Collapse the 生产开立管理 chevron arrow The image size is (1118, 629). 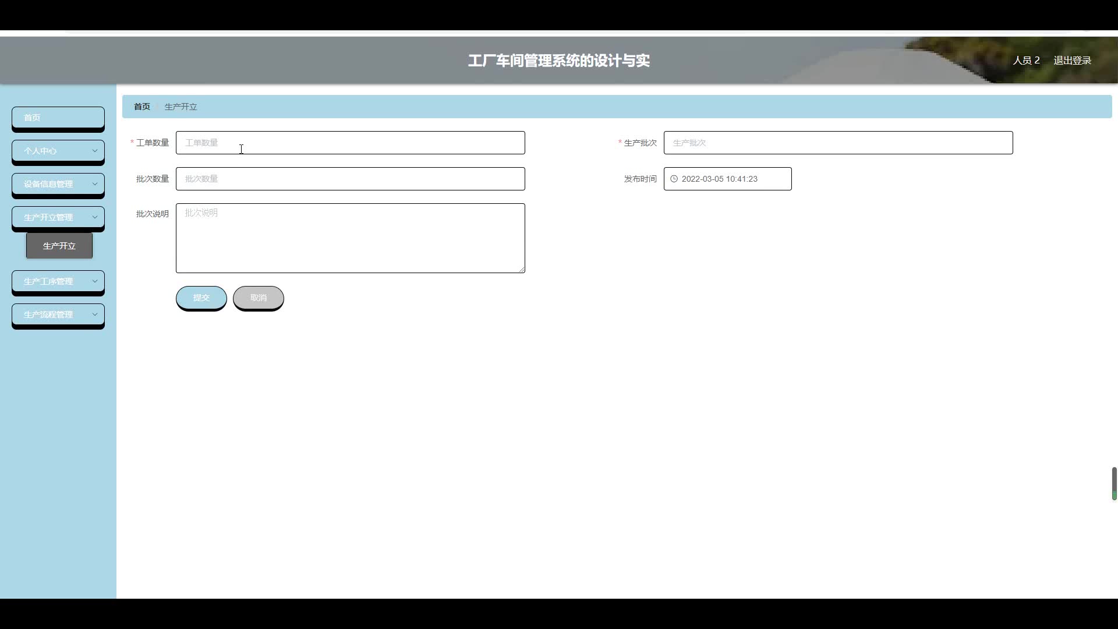[x=95, y=217]
